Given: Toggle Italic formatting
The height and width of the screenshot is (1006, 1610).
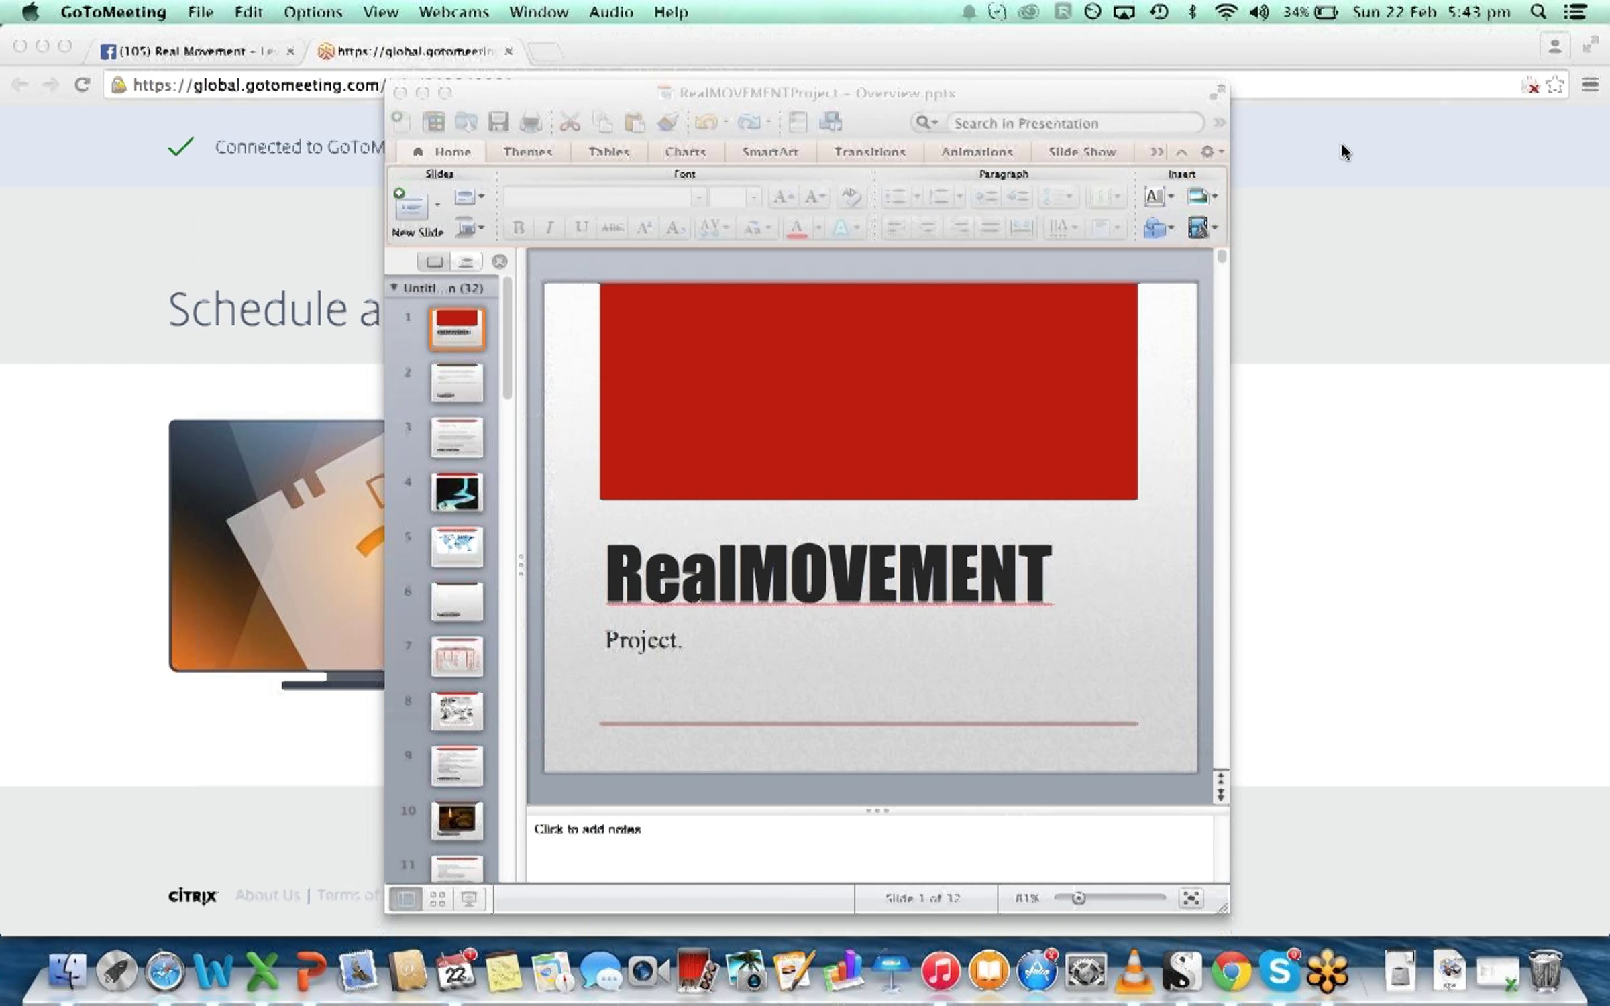Looking at the screenshot, I should pyautogui.click(x=549, y=228).
